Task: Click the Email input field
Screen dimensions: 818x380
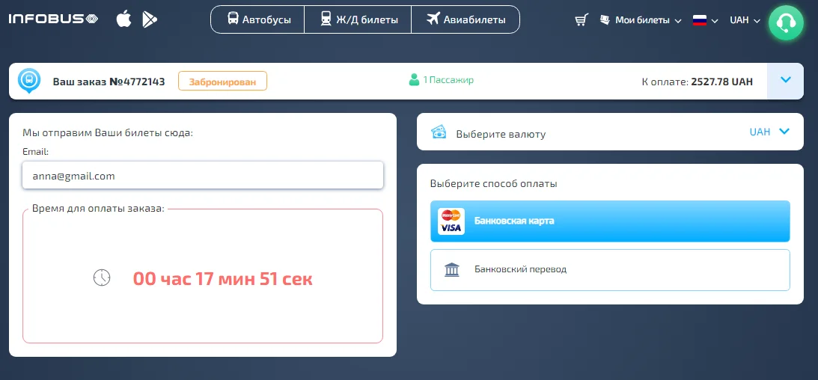Action: 203,176
